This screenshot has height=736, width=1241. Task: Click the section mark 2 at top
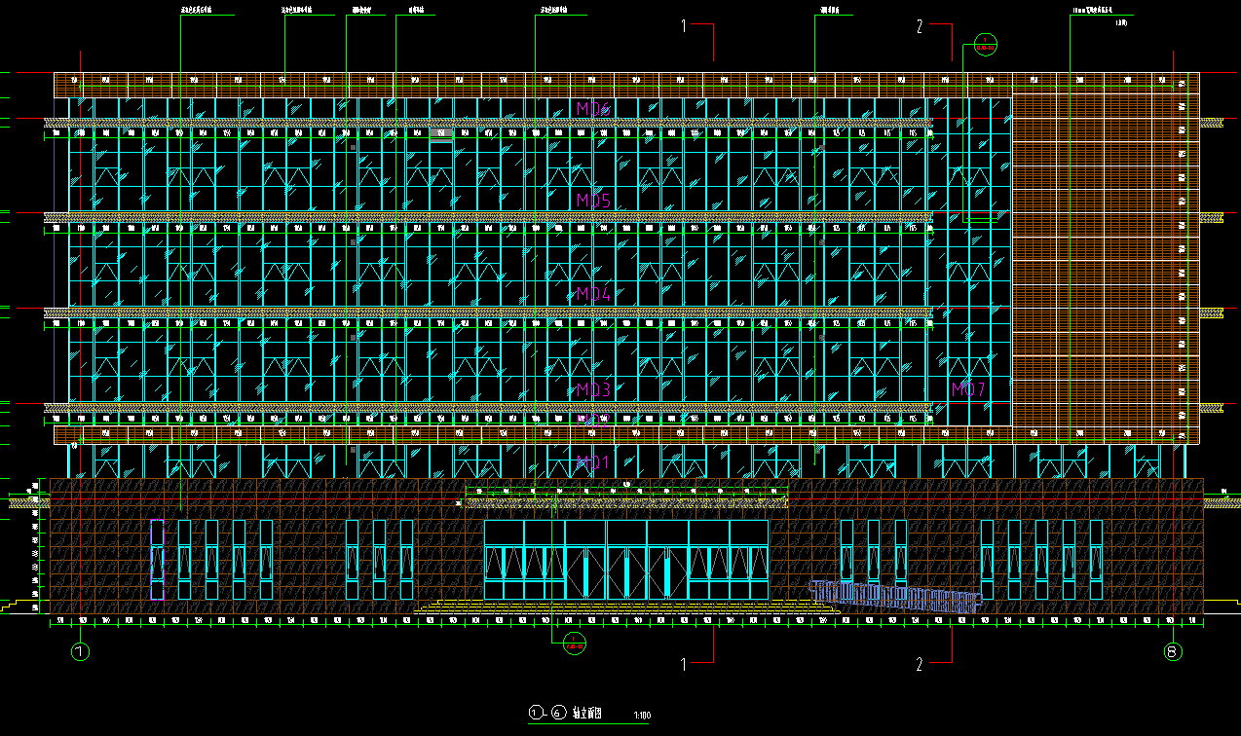click(920, 26)
